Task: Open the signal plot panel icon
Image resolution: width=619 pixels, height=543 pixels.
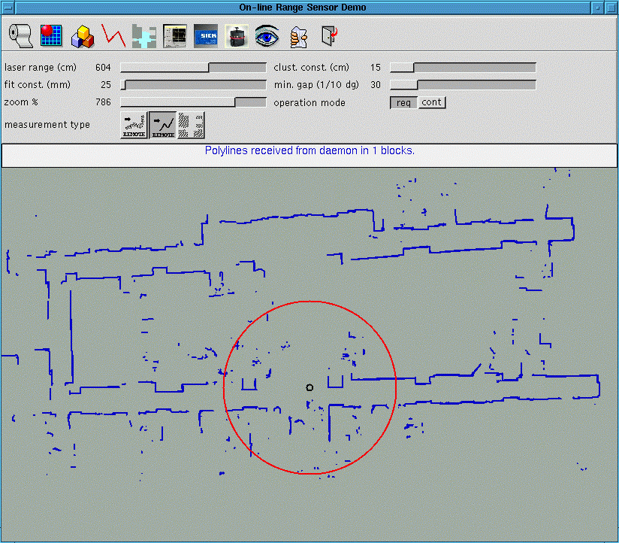Action: (174, 35)
